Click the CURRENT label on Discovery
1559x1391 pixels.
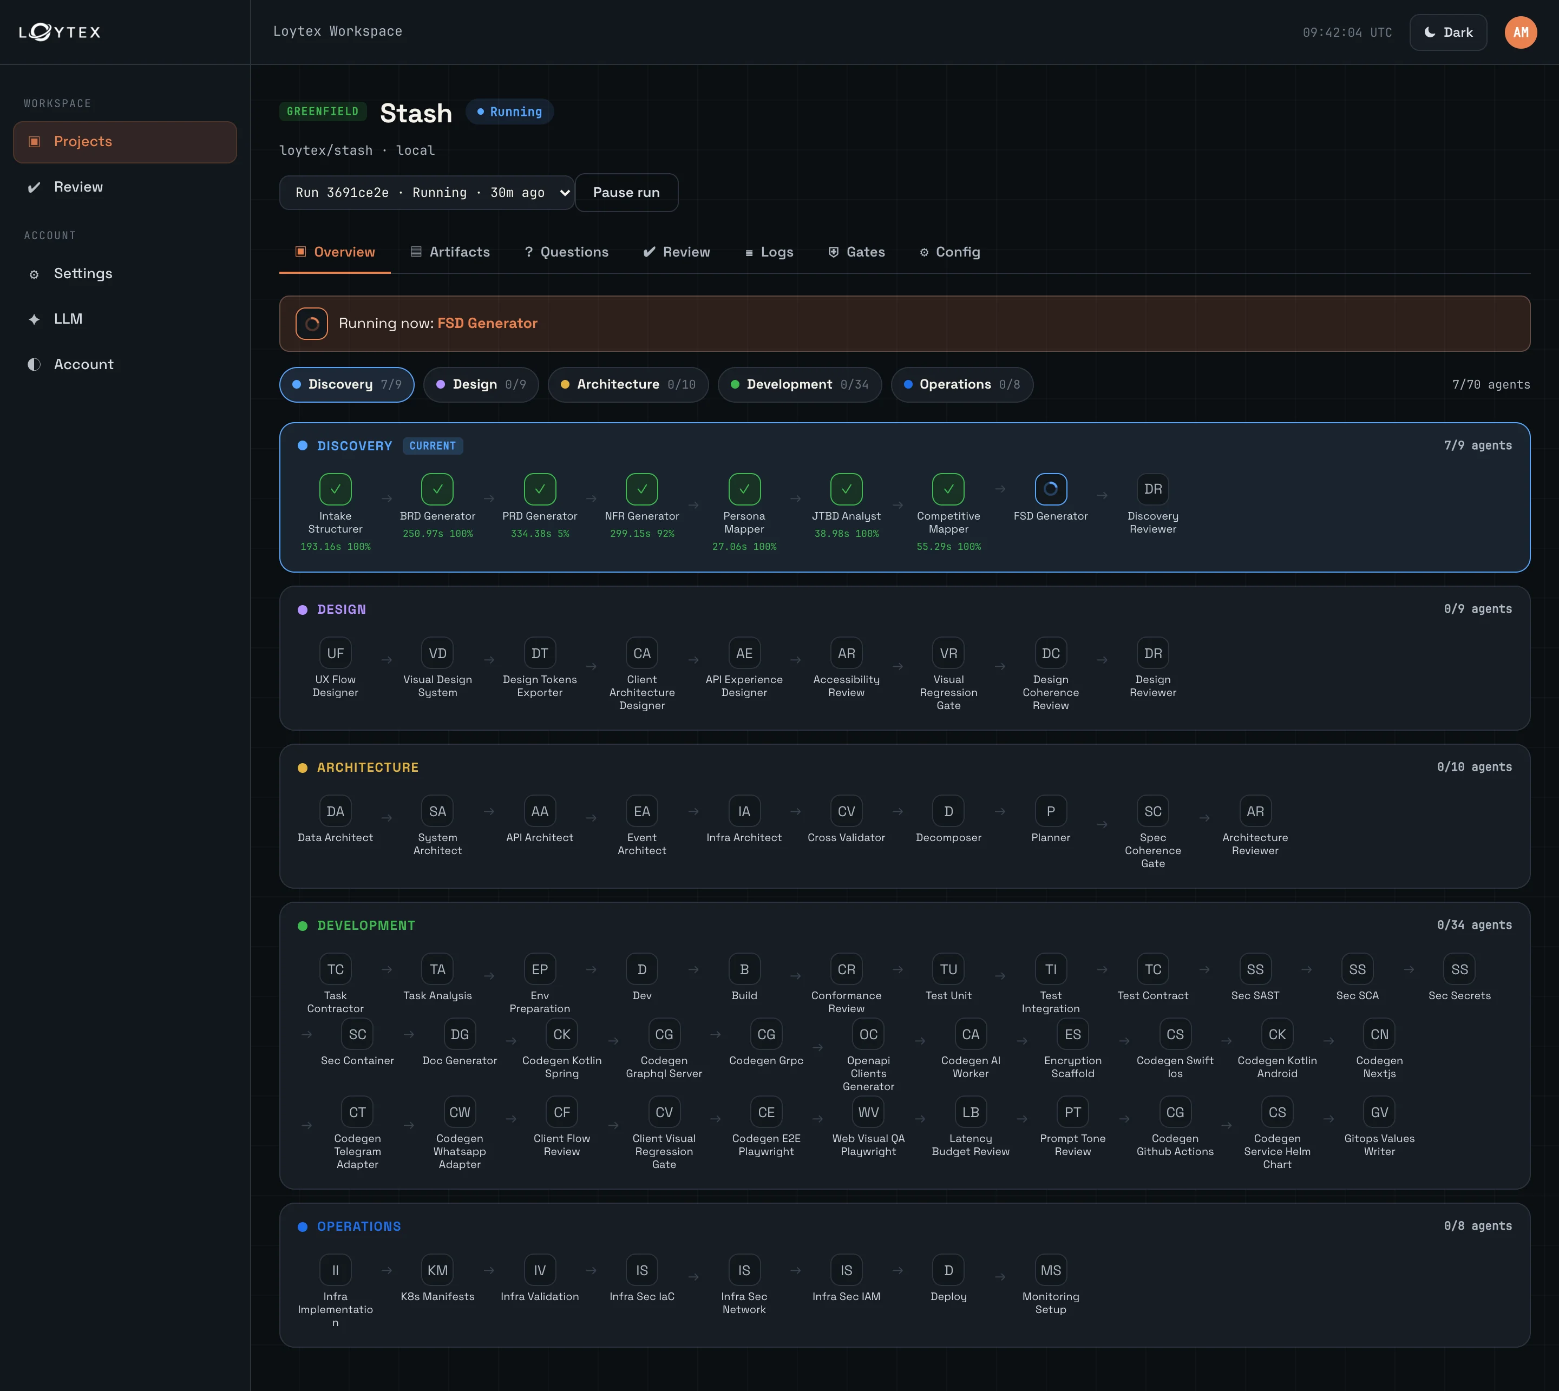click(x=433, y=445)
